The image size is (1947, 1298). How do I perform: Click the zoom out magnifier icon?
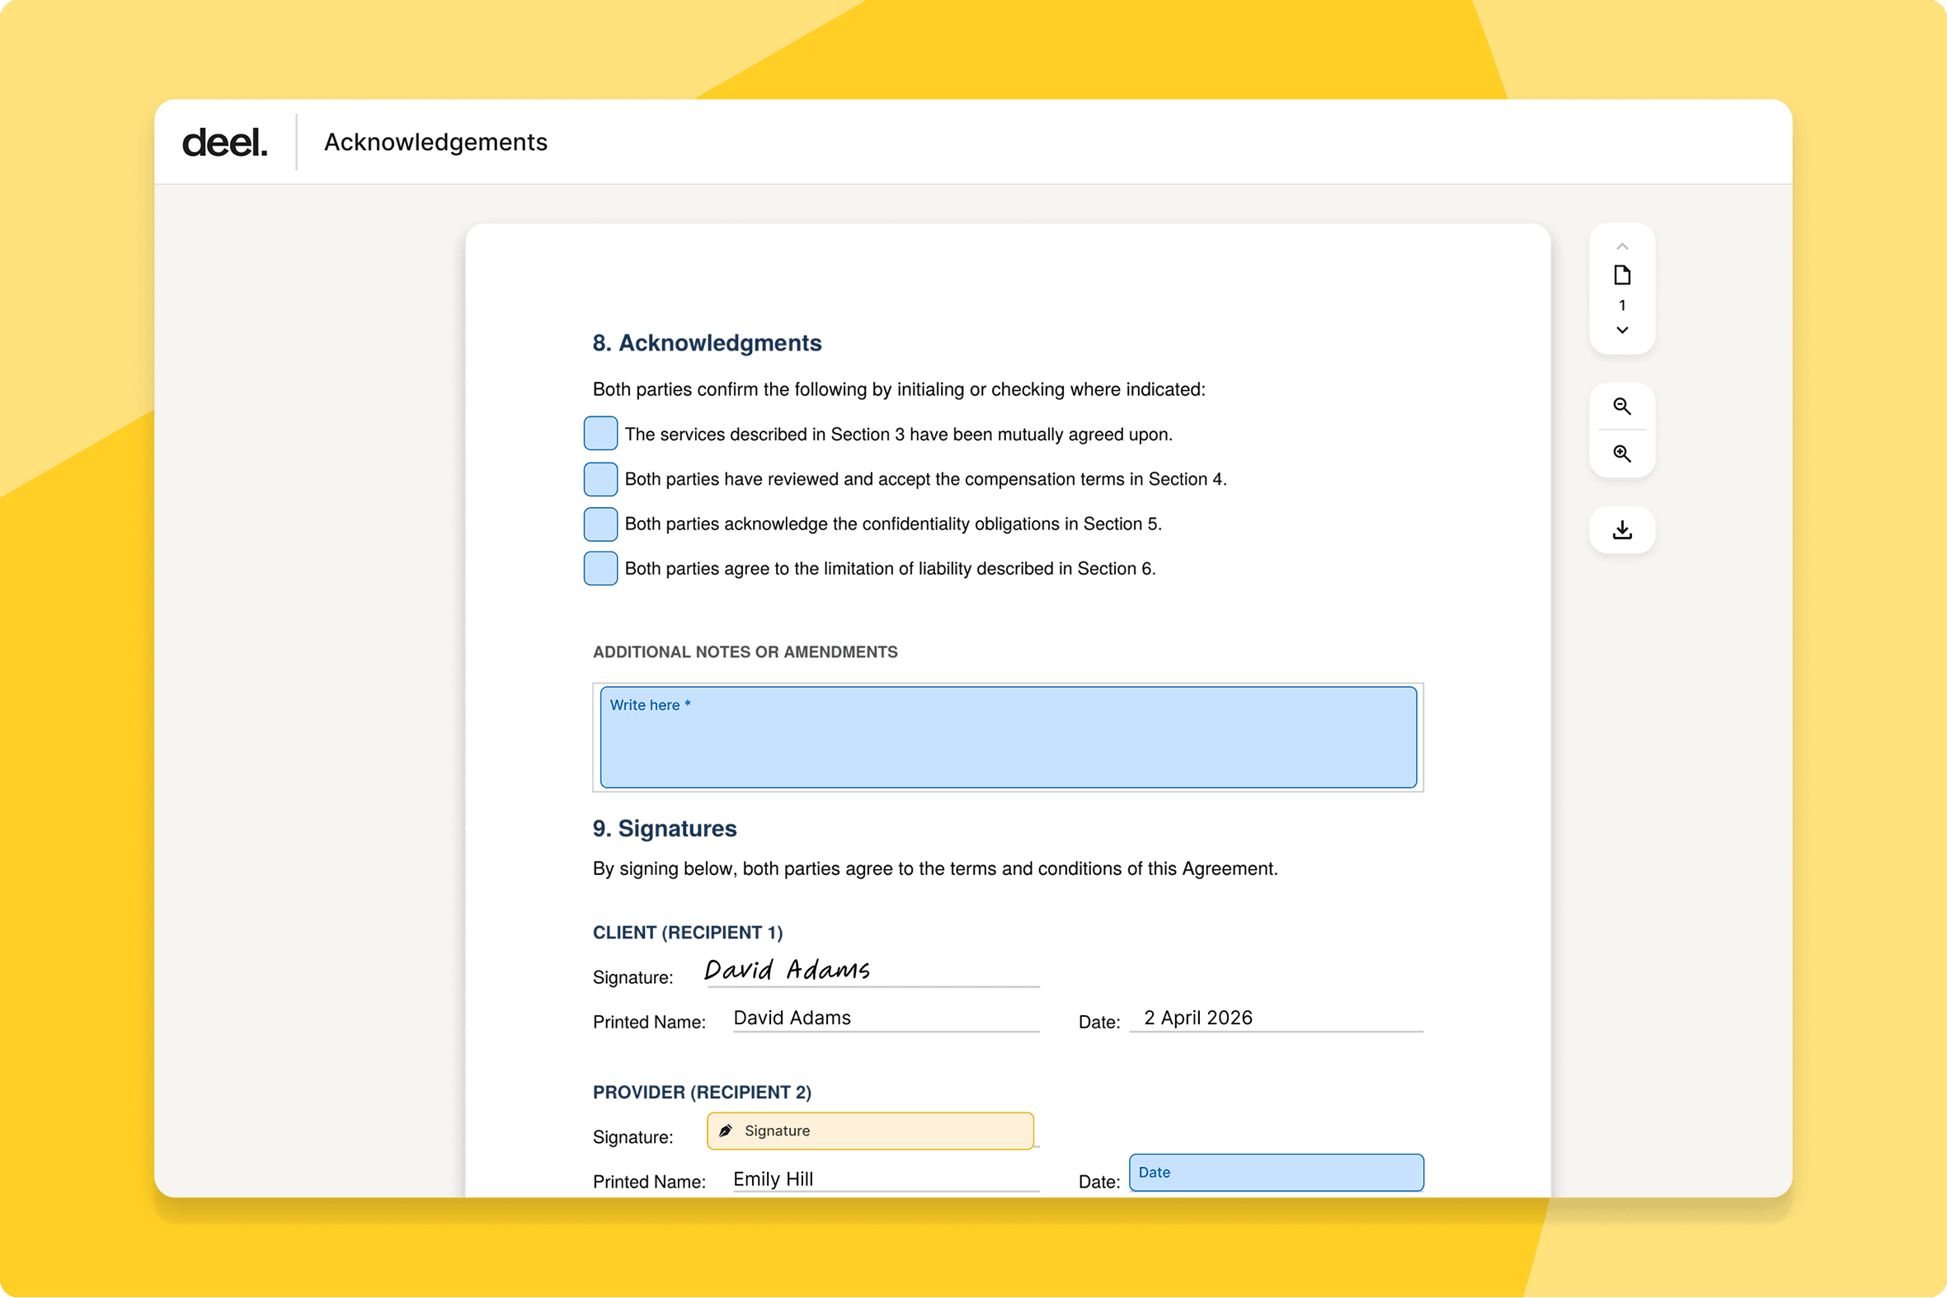[1621, 407]
